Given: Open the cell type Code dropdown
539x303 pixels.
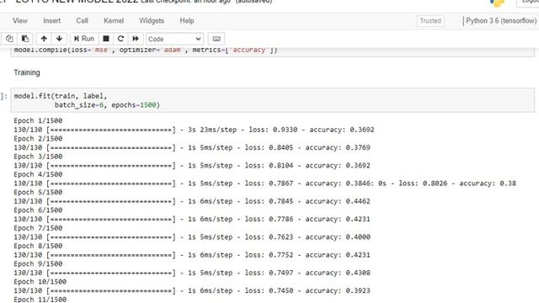Looking at the screenshot, I should coord(174,39).
